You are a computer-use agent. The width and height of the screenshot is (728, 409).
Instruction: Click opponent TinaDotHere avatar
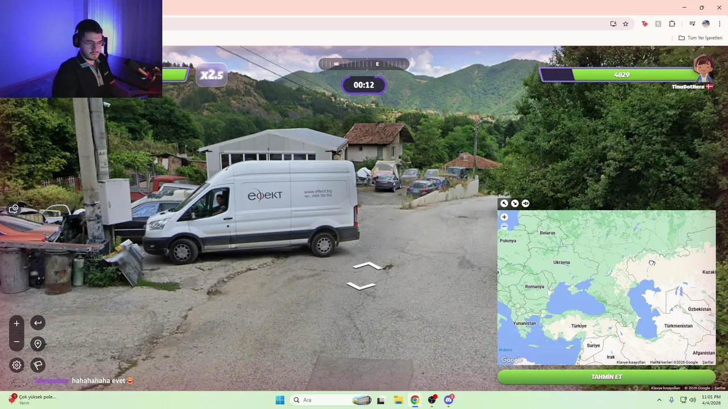pyautogui.click(x=704, y=69)
